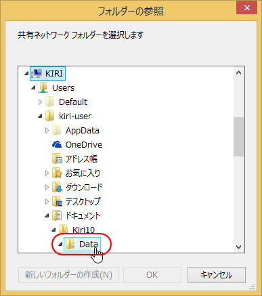262x296 pixels.
Task: Click the Users shared folder icon
Action: (x=43, y=87)
